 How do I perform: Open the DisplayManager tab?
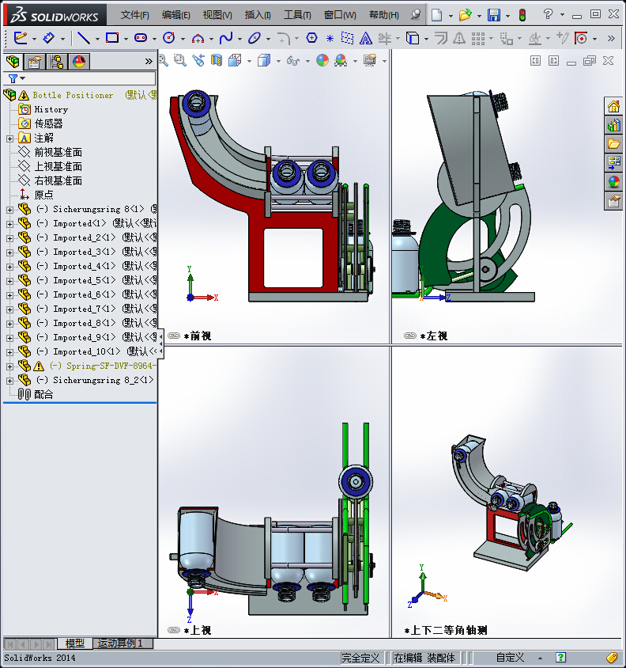coord(79,62)
